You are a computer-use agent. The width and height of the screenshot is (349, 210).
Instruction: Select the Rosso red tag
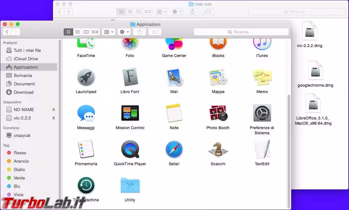click(20, 153)
